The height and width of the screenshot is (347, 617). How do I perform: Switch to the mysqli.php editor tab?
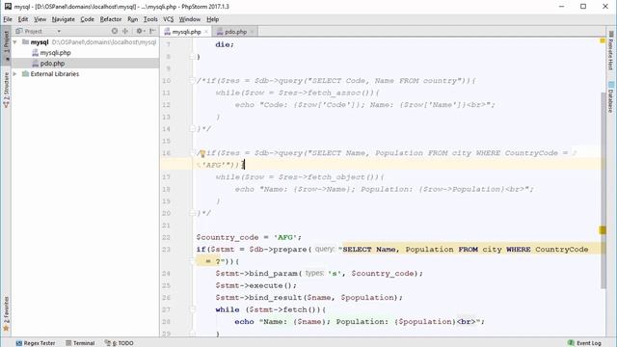pyautogui.click(x=186, y=32)
